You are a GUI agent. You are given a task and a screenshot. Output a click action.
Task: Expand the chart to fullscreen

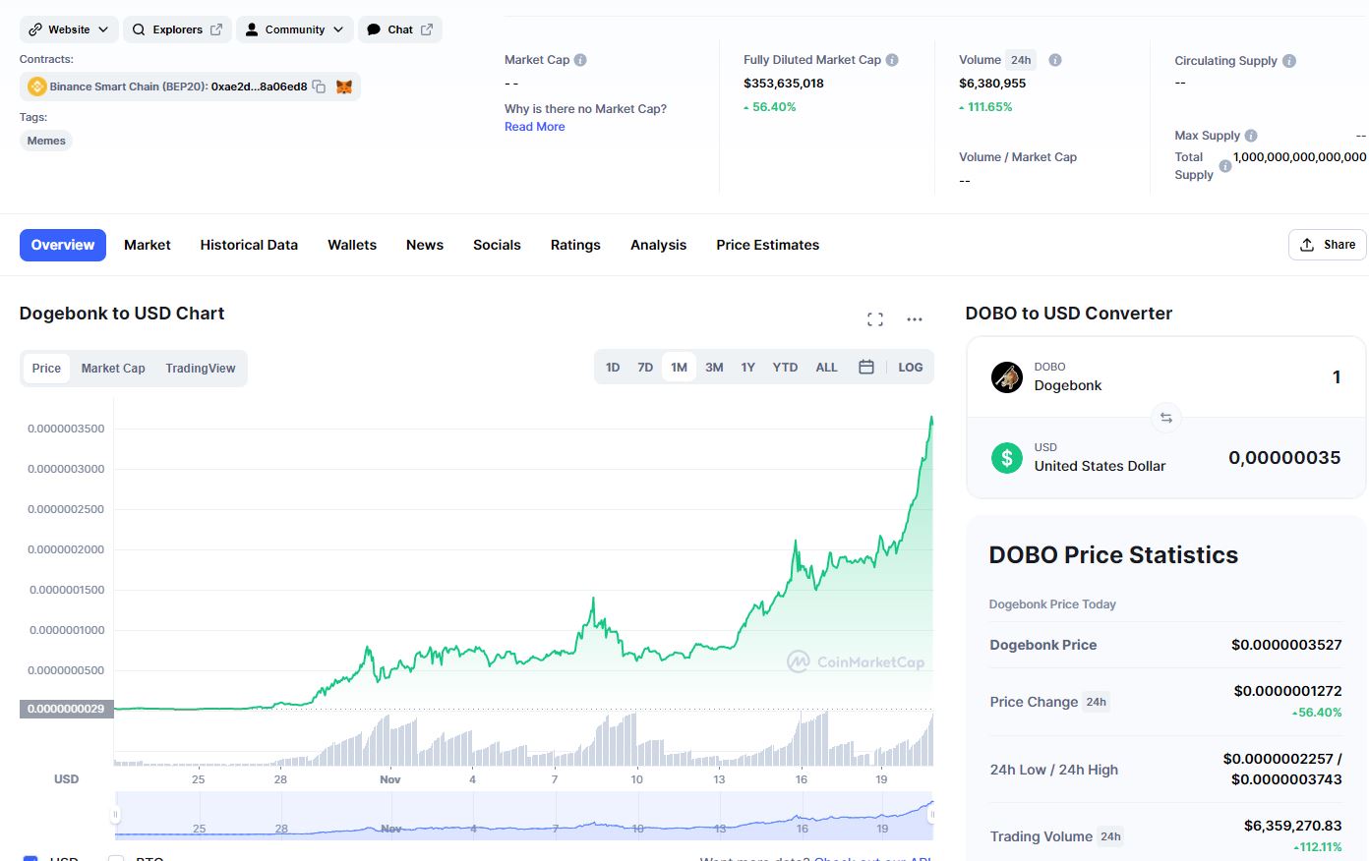(875, 319)
